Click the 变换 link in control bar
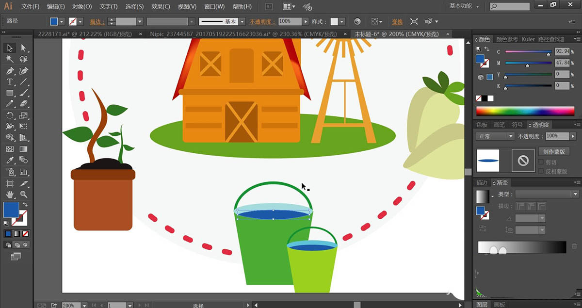 click(397, 22)
